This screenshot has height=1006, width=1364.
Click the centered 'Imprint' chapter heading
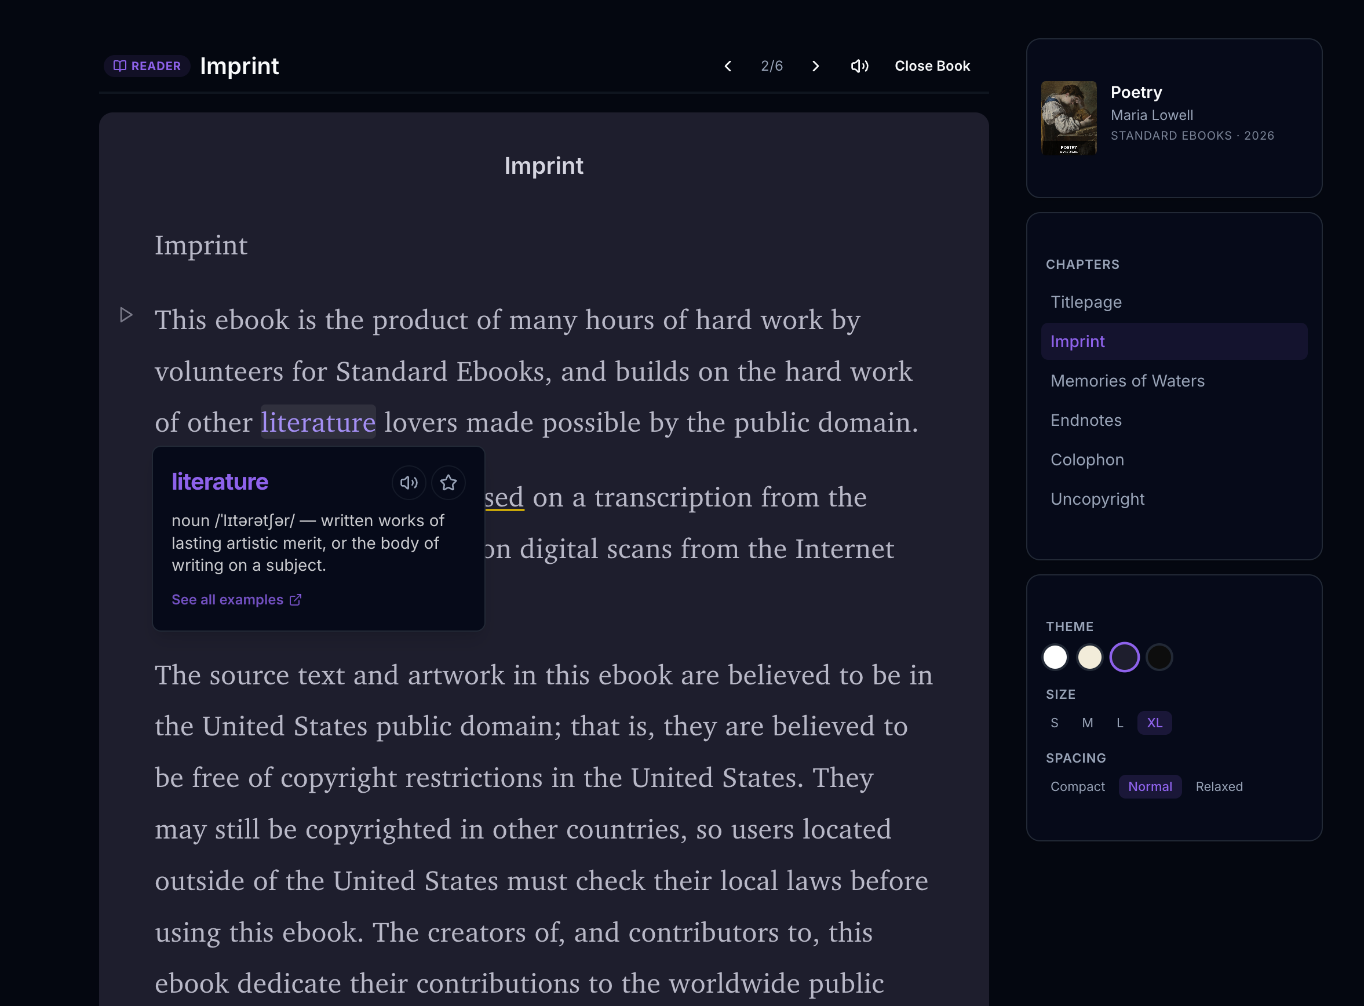544,166
